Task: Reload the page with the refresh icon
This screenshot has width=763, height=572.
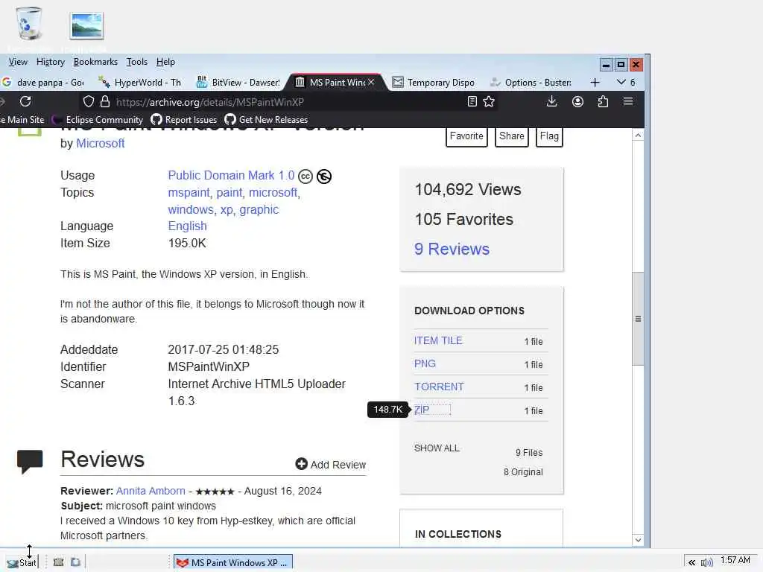Action: pos(25,101)
